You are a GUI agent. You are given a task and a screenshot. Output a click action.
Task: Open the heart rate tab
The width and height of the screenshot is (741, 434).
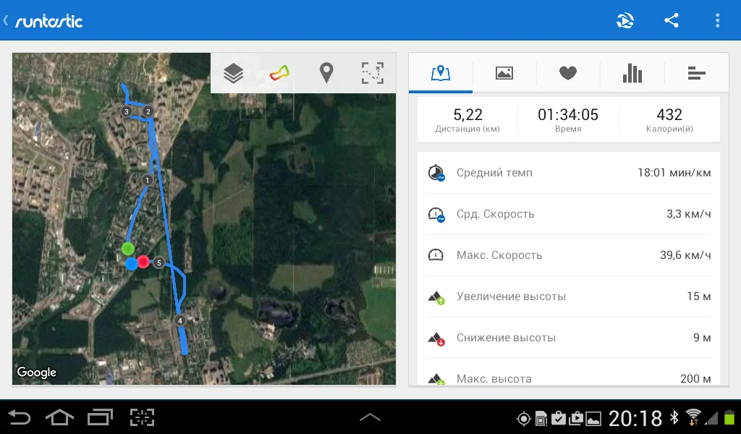[568, 73]
